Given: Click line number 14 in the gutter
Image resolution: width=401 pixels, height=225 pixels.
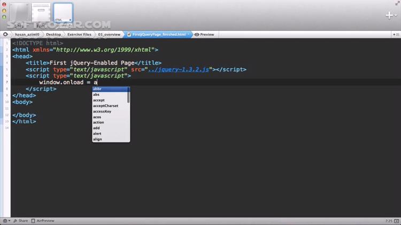Looking at the screenshot, I should point(7,128).
